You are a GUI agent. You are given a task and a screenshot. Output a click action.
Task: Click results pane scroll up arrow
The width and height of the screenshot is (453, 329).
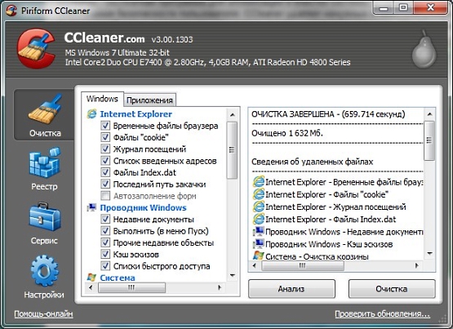[x=429, y=114]
